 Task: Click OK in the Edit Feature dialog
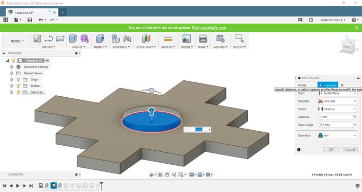(331, 149)
